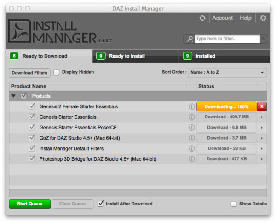The image size is (276, 223).
Task: Click the green 0 count badge
Action: pos(101,56)
